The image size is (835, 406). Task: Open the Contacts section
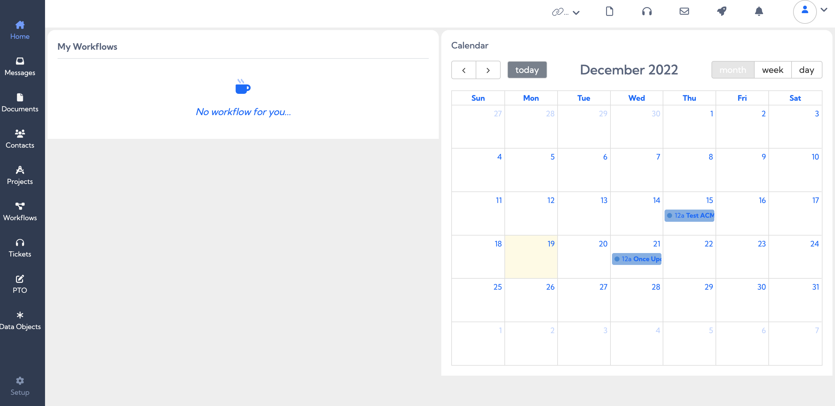pos(20,139)
